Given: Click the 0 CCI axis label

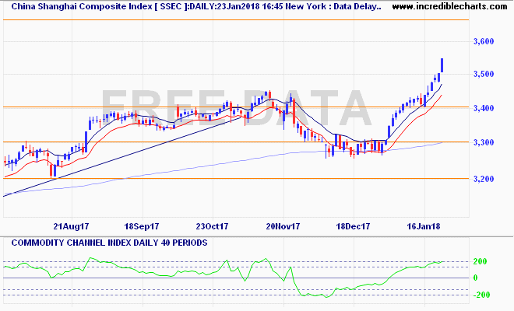Looking at the screenshot, I should 476,278.
